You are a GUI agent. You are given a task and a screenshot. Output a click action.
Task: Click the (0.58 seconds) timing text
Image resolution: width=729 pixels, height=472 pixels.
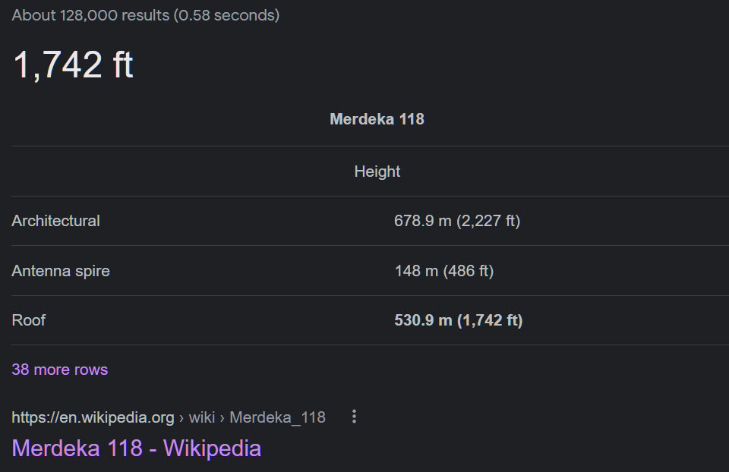[x=227, y=15]
